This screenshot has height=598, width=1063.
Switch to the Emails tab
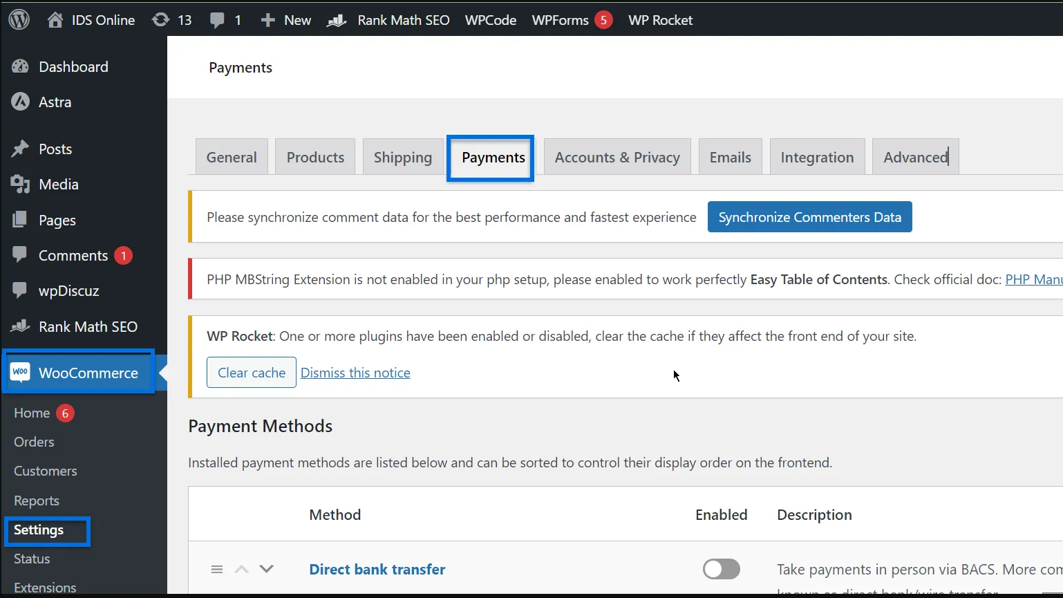(730, 157)
